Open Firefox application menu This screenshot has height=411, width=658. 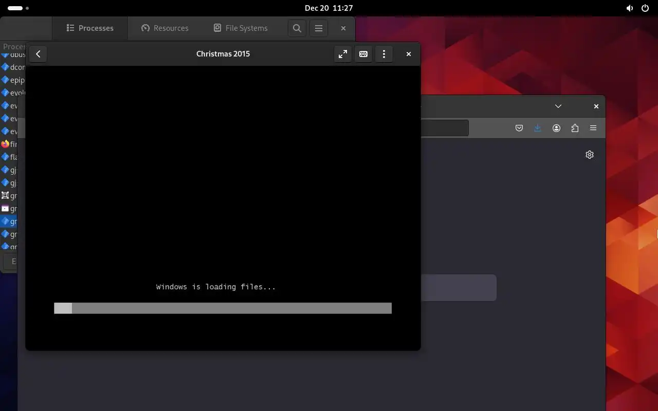click(x=593, y=128)
